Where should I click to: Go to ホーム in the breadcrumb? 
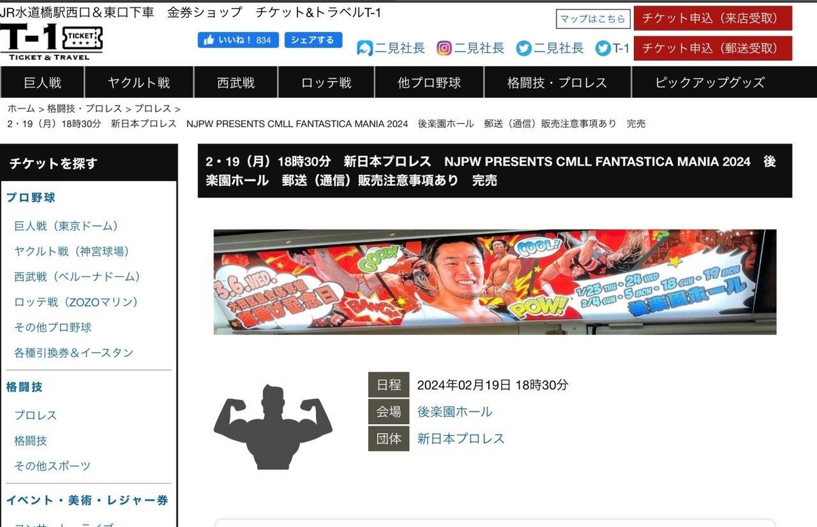(21, 108)
